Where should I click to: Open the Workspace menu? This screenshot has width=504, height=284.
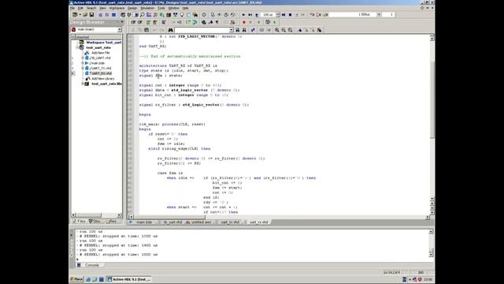click(x=117, y=8)
